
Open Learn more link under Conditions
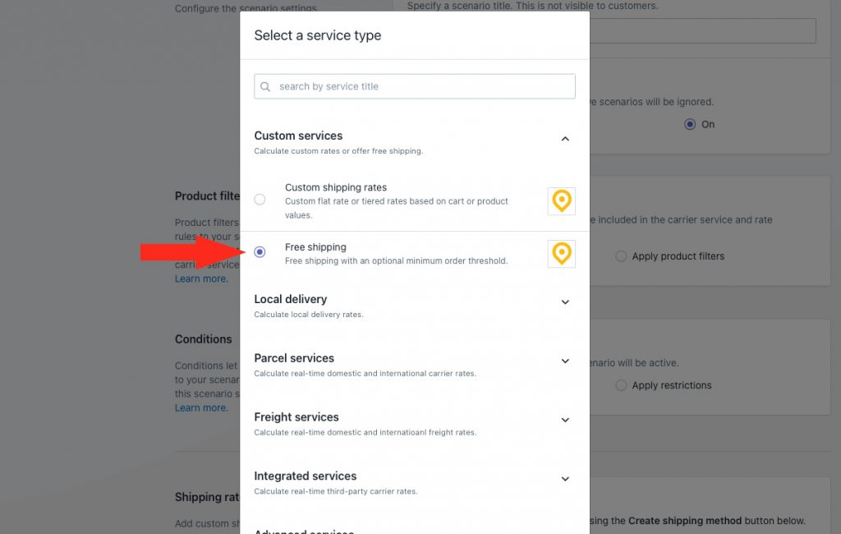pos(201,407)
